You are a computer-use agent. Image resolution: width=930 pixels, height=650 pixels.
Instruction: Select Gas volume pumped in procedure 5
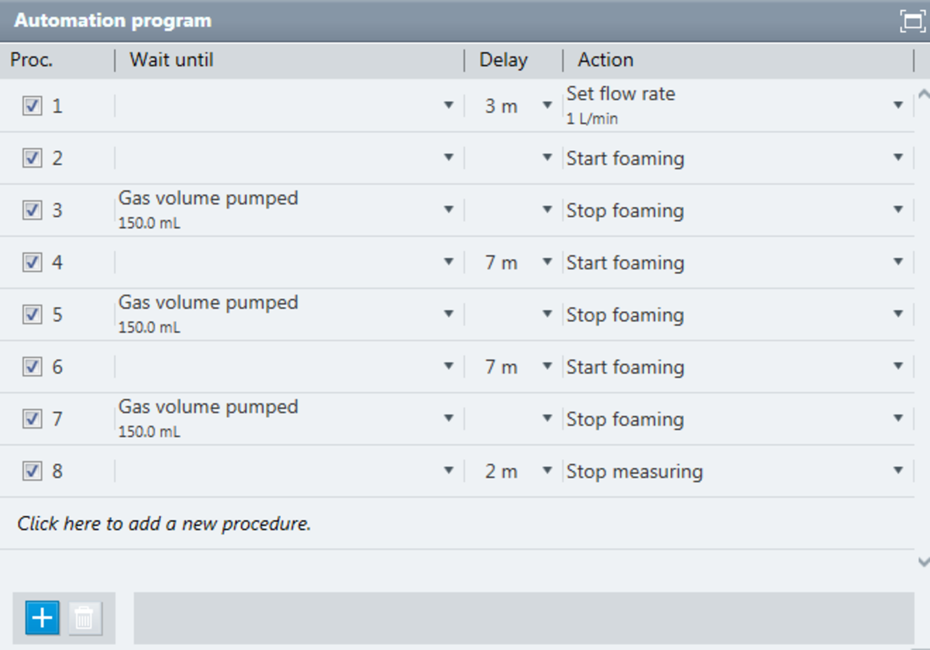[x=208, y=302]
